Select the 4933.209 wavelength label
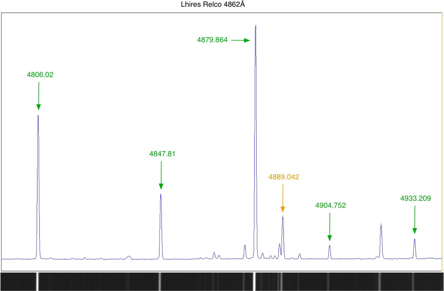 pos(416,198)
